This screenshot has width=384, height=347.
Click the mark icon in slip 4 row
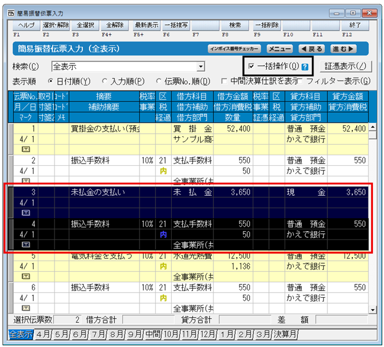pos(26,244)
